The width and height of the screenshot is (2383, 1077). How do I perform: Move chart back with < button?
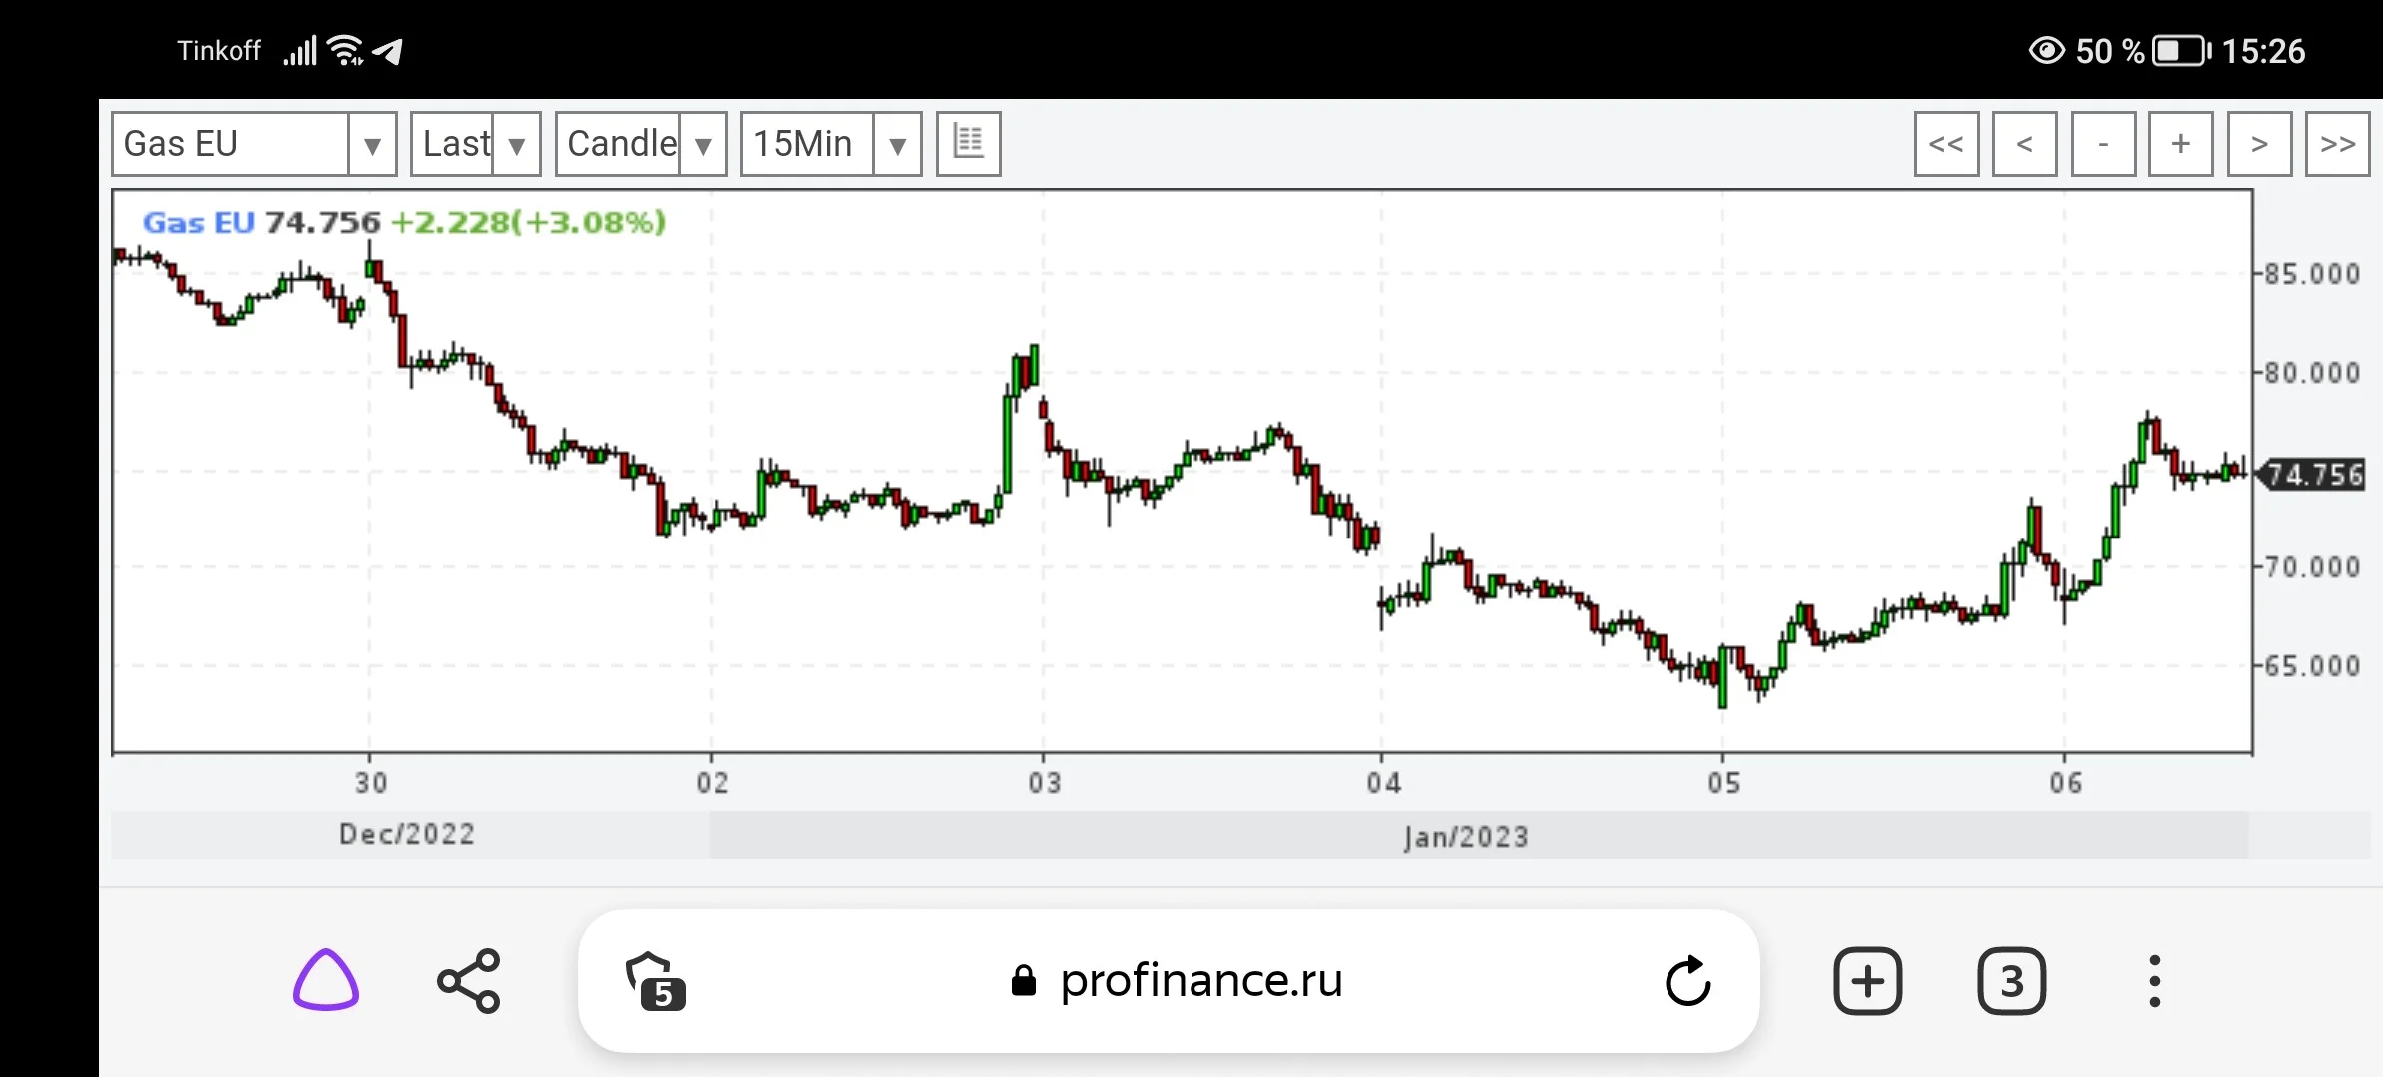point(2024,144)
